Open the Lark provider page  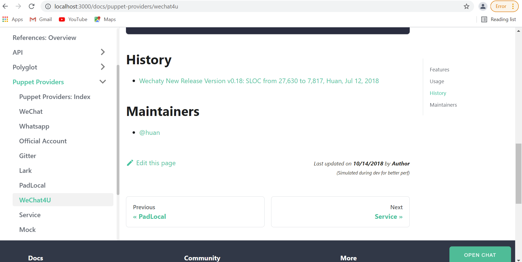point(25,171)
